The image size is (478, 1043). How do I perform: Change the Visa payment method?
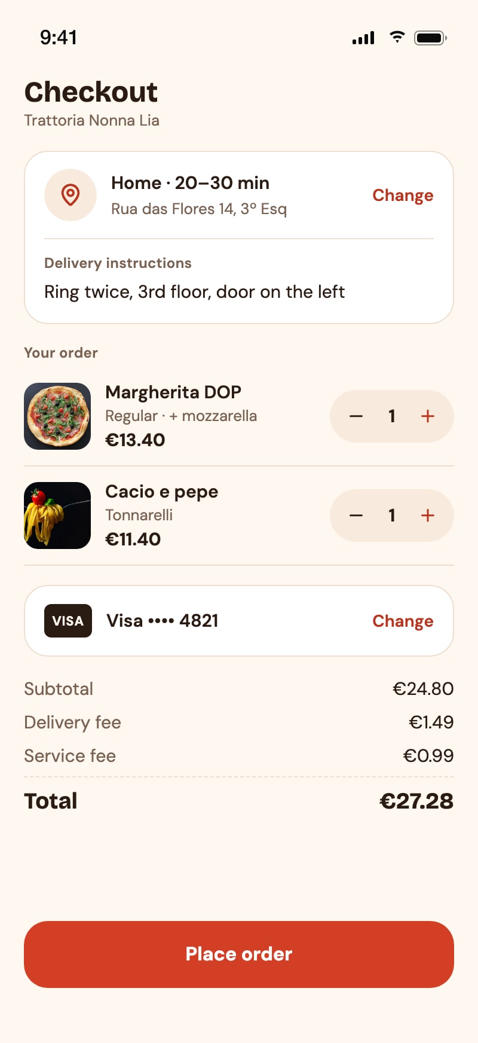(x=403, y=621)
